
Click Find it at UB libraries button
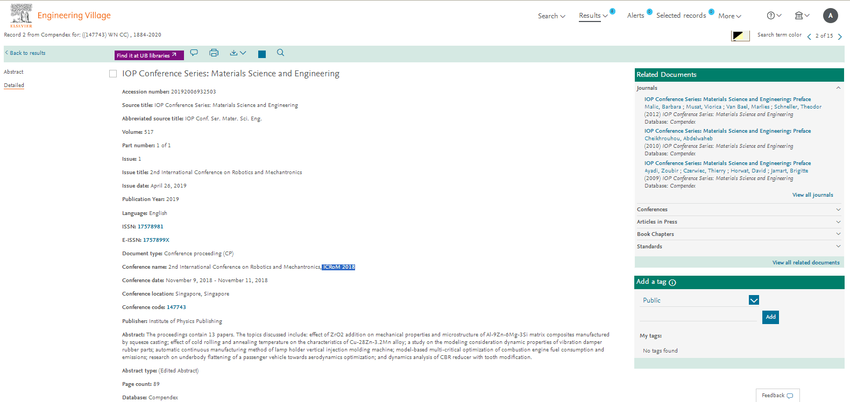(x=149, y=55)
